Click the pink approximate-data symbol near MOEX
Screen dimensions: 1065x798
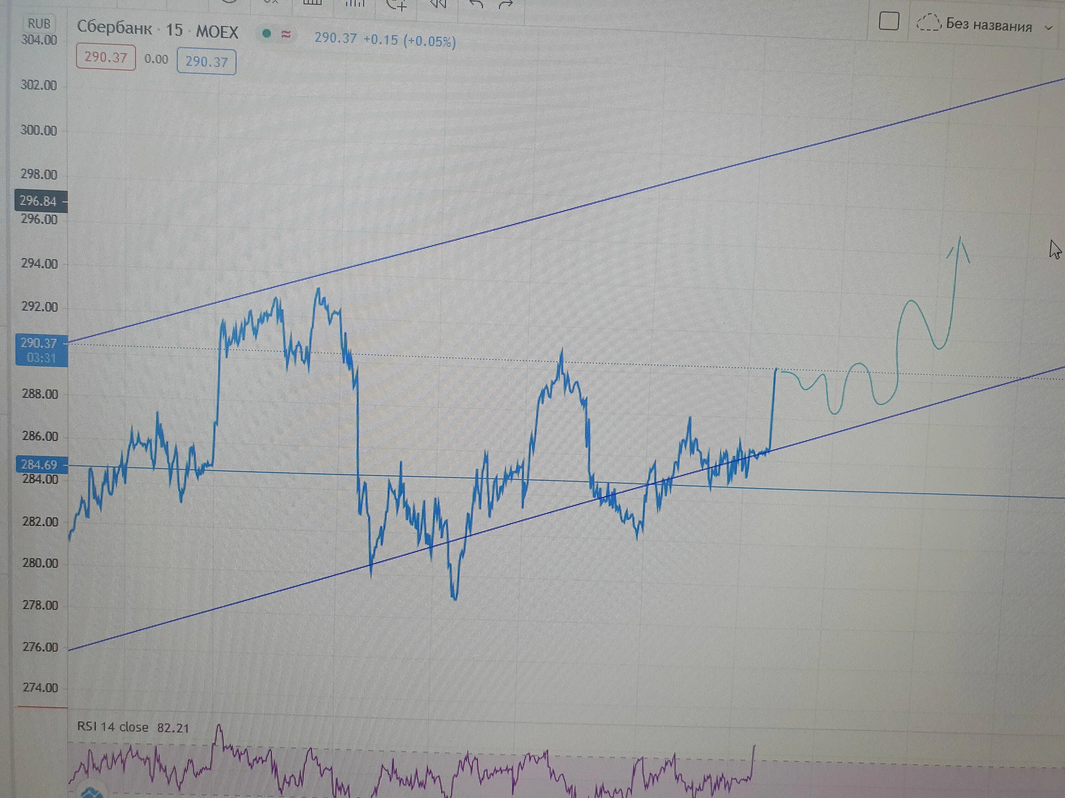point(286,34)
